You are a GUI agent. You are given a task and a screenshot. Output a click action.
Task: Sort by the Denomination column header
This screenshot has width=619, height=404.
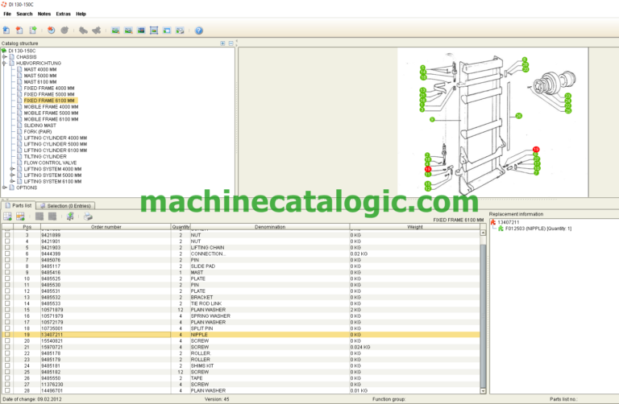pos(270,227)
